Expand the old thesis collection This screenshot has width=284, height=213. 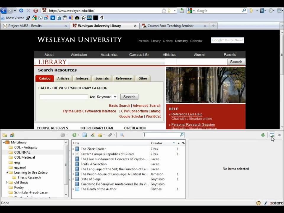pyautogui.click(x=7, y=183)
